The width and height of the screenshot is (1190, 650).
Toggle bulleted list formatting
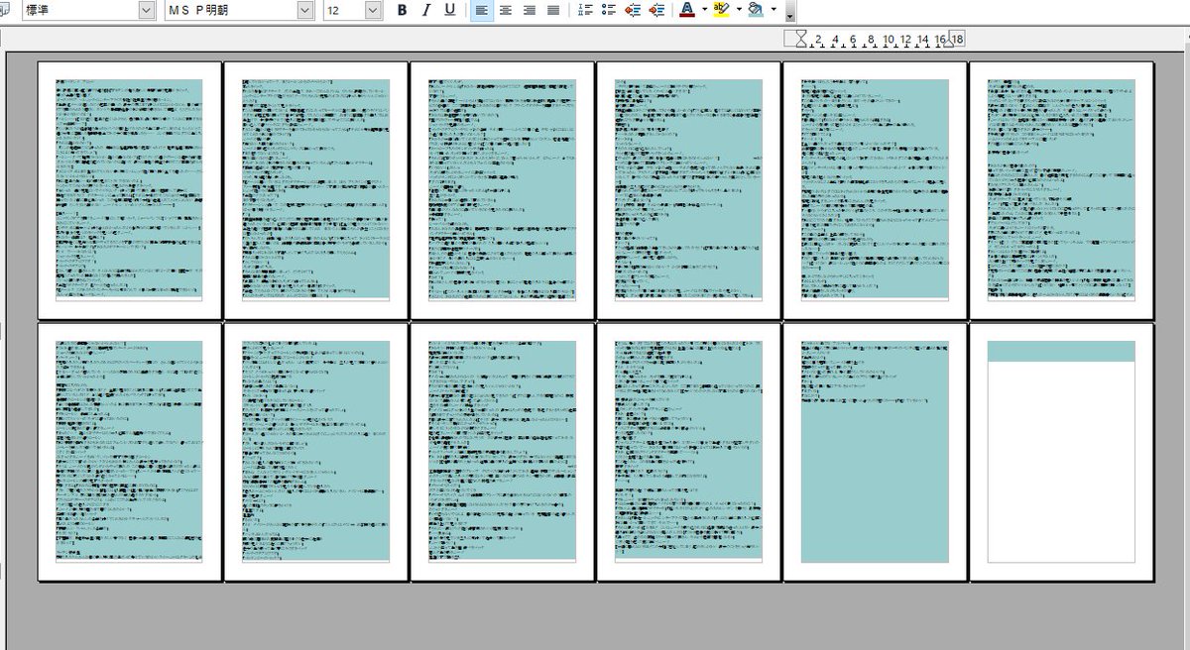[609, 10]
